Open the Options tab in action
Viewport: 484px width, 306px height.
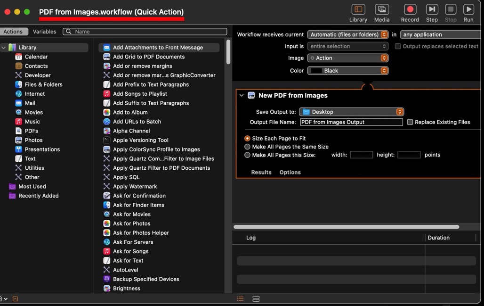point(290,173)
